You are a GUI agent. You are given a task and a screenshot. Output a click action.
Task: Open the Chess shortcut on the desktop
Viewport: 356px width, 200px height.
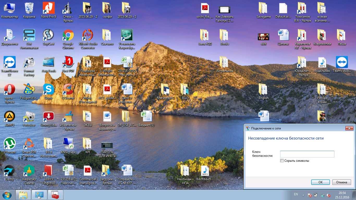point(68,12)
